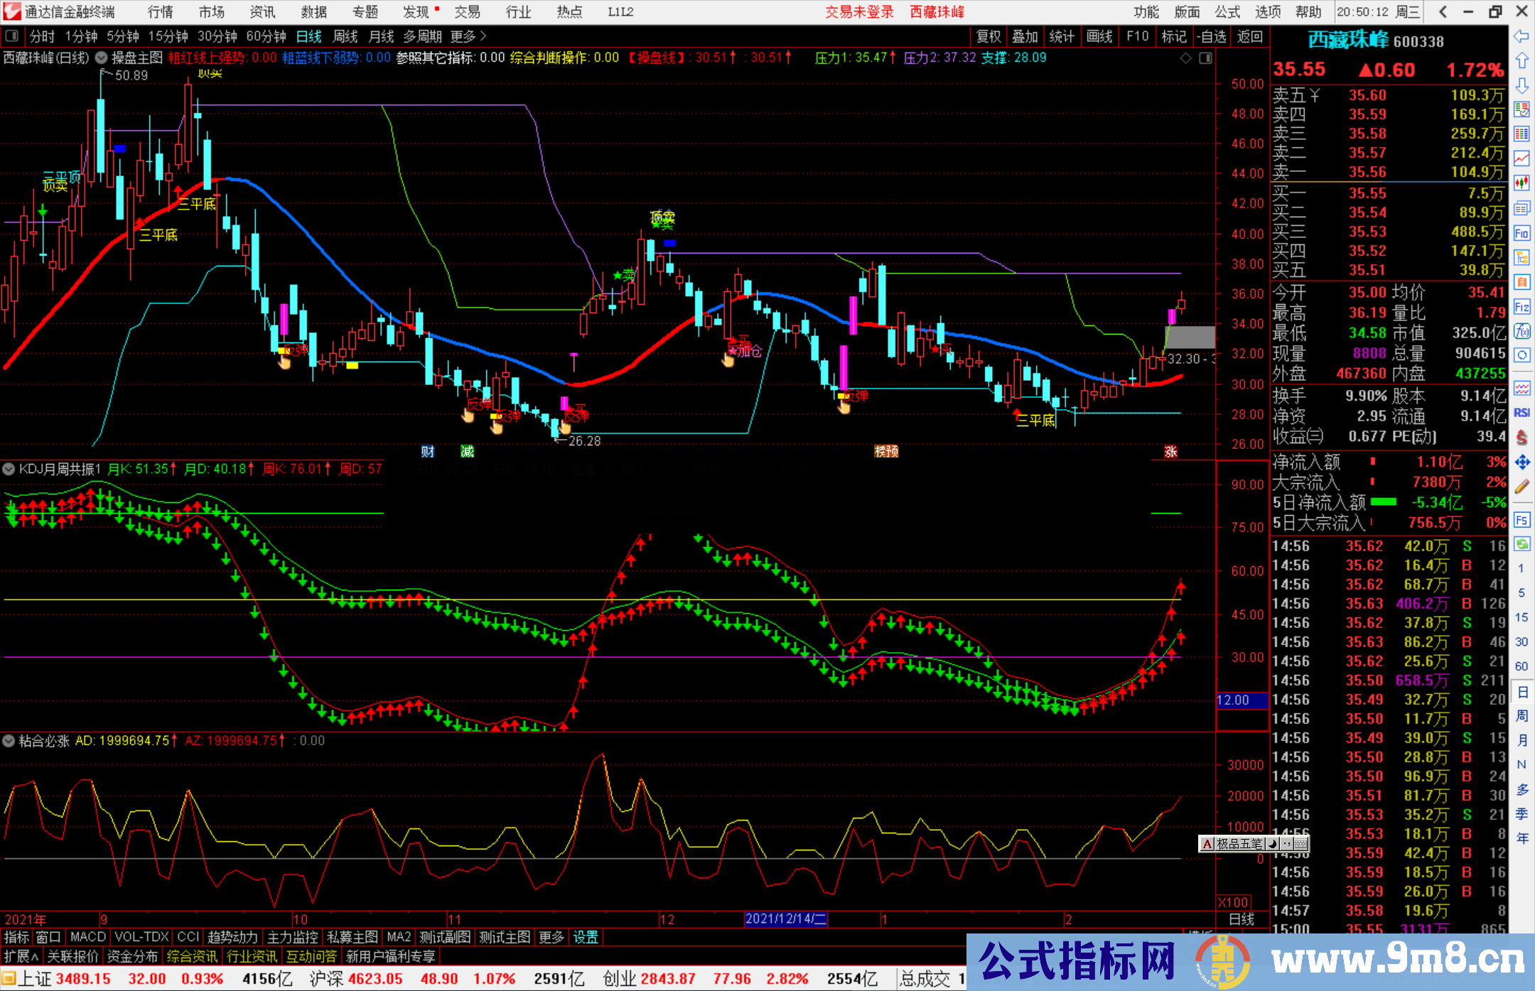Select the pencil drawing tool icon
Viewport: 1535px width, 991px height.
coord(1521,487)
